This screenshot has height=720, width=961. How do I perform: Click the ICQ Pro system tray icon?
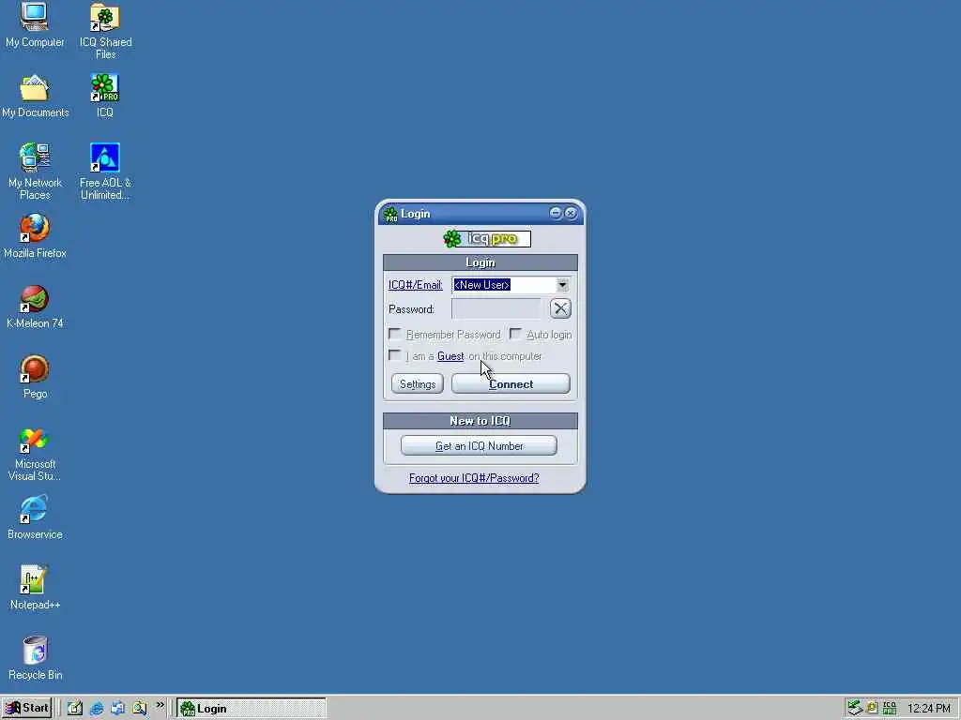coord(890,708)
